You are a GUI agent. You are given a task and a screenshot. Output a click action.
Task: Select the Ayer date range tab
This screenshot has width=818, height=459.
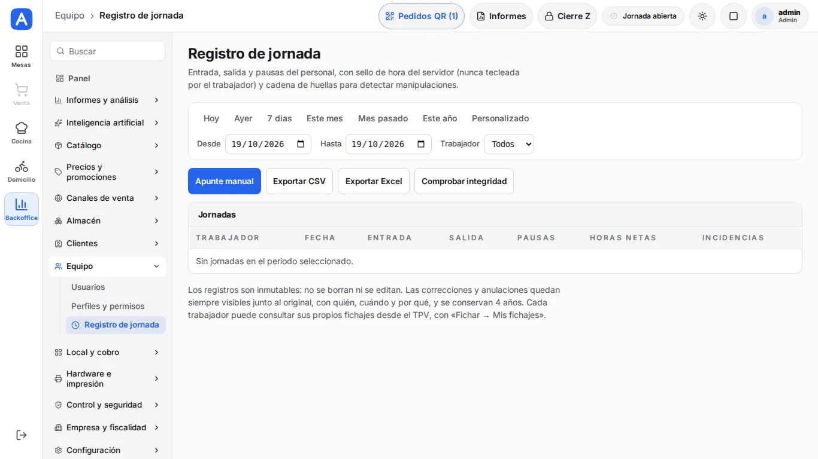point(243,118)
